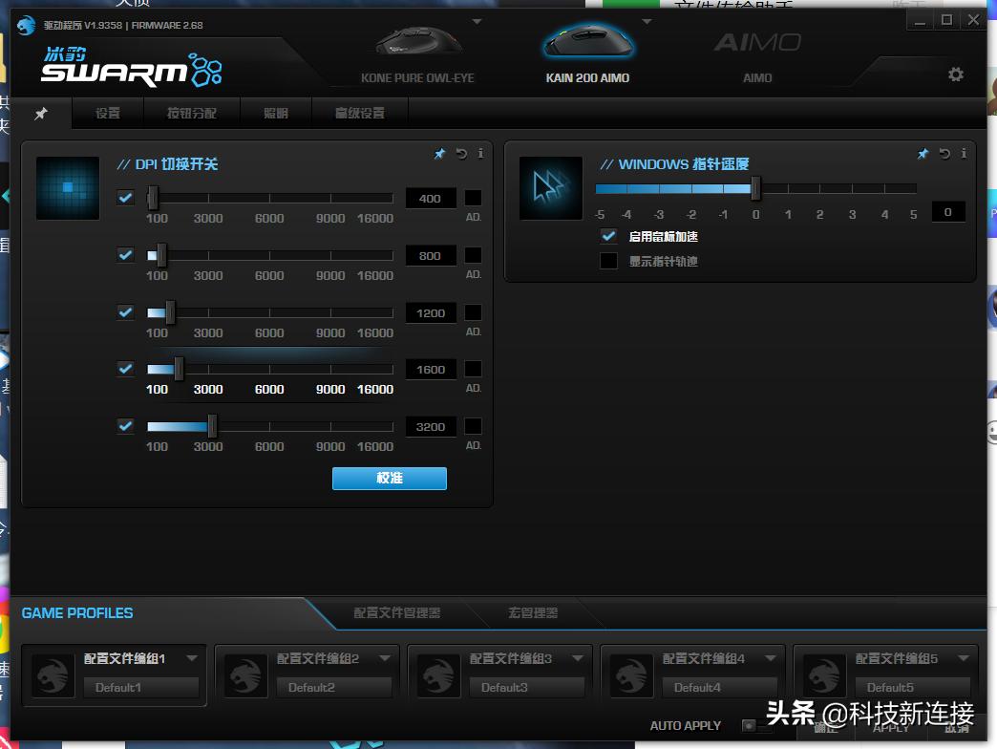Reset the DPI switch panel
The width and height of the screenshot is (997, 749).
point(461,154)
